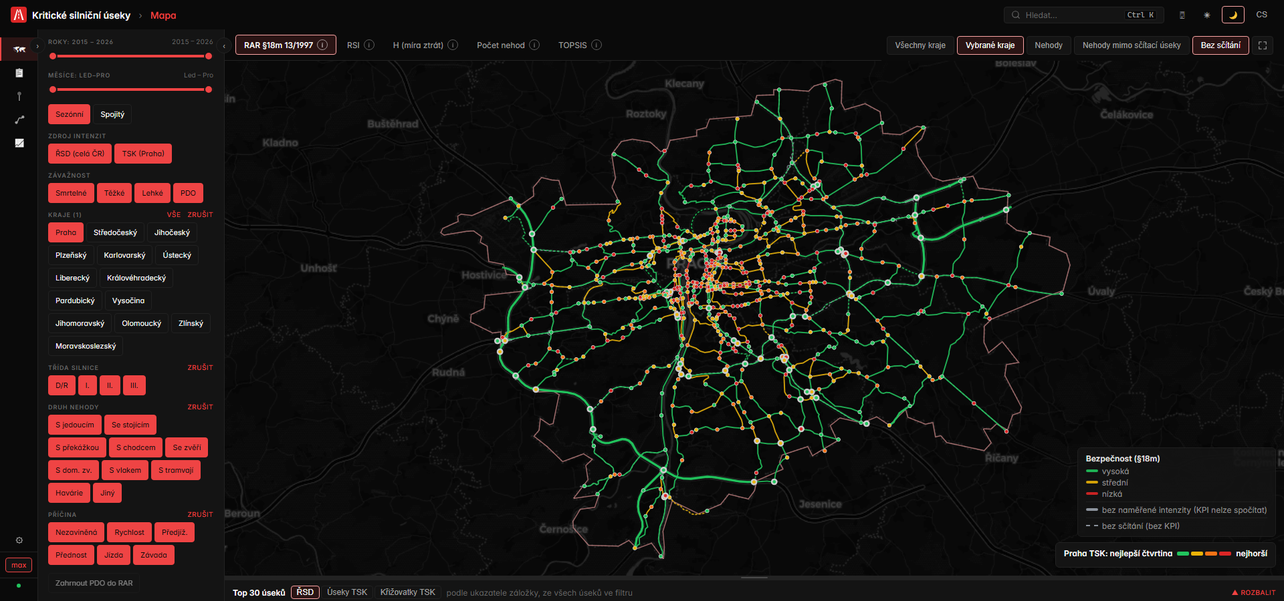Viewport: 1284px width, 601px height.
Task: Show info icon for Počet nehod
Action: coord(534,45)
